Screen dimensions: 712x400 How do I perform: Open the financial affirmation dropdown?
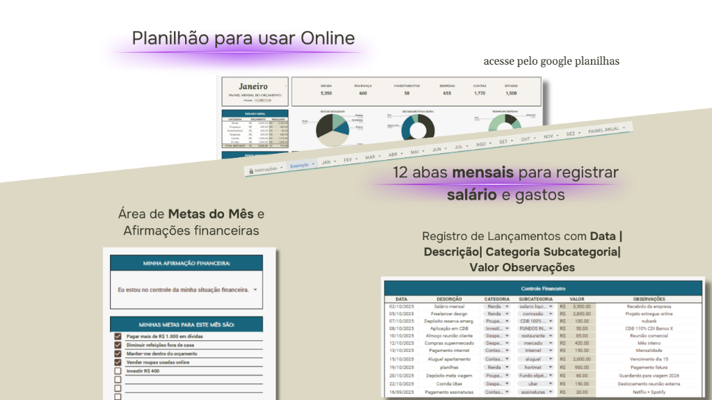255,289
